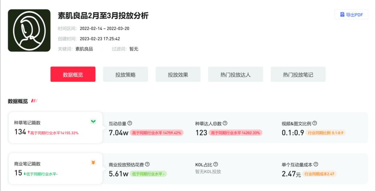376x191 pixels.
Task: Go to the 热门投放达人 tab
Action: click(235, 75)
